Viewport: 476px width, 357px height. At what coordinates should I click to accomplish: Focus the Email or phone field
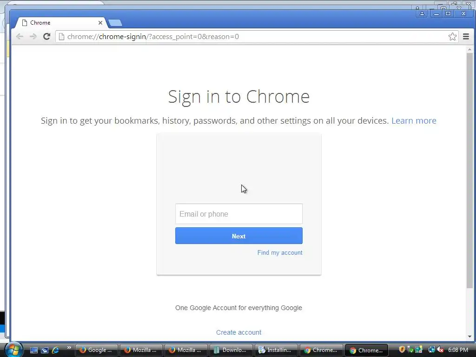(238, 214)
